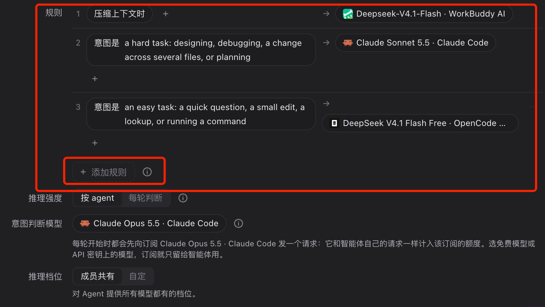Click the 压缩上下文时 condition chip

tap(120, 14)
